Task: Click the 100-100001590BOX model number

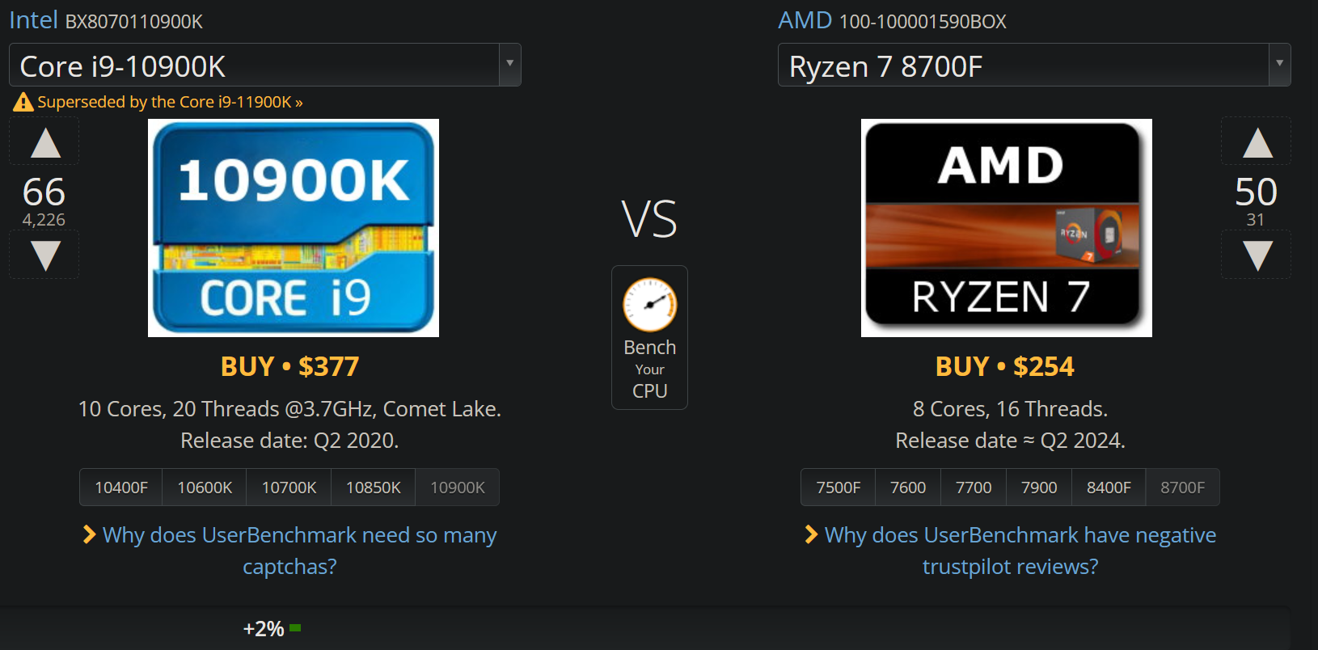Action: coord(923,22)
